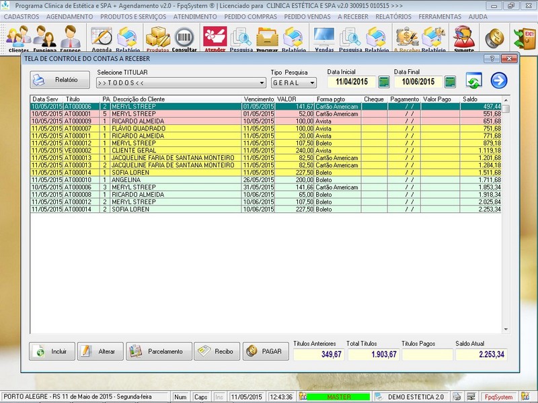Click the table scrollbar up arrow

point(506,99)
